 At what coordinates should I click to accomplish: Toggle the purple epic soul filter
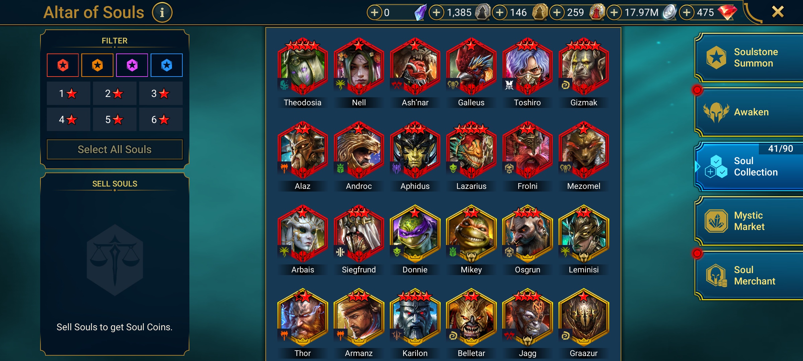coord(132,65)
